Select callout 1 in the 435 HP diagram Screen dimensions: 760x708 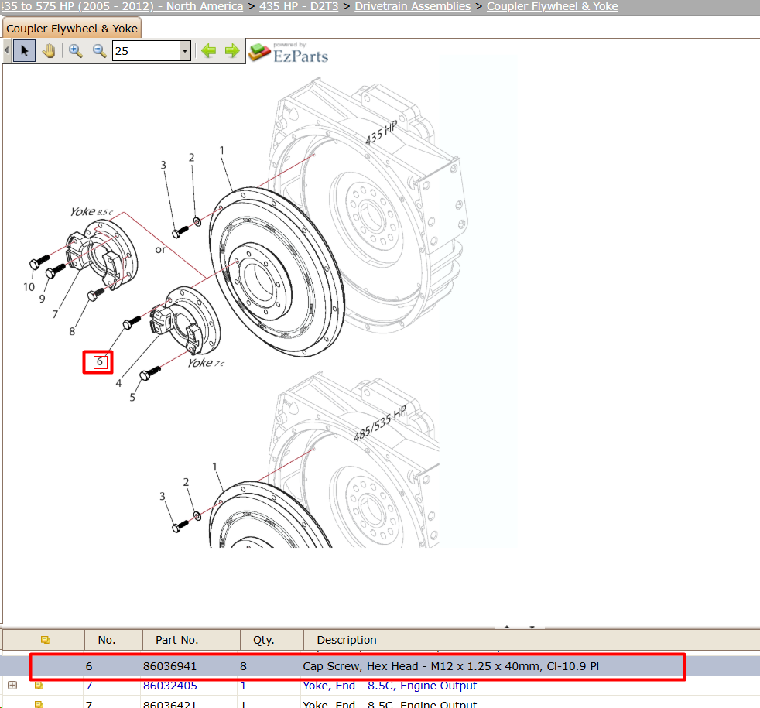coord(221,150)
